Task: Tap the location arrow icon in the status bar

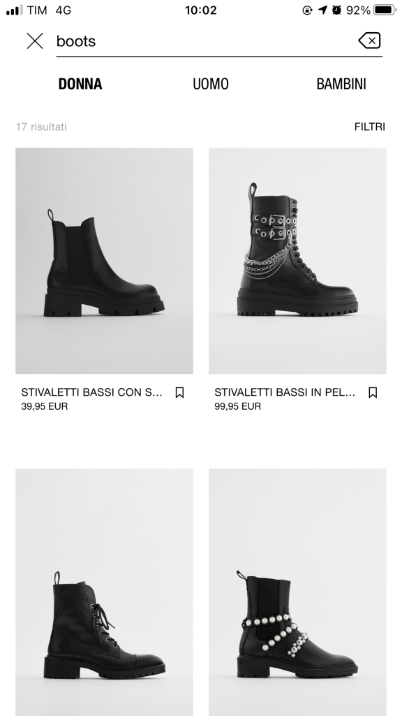Action: (322, 10)
